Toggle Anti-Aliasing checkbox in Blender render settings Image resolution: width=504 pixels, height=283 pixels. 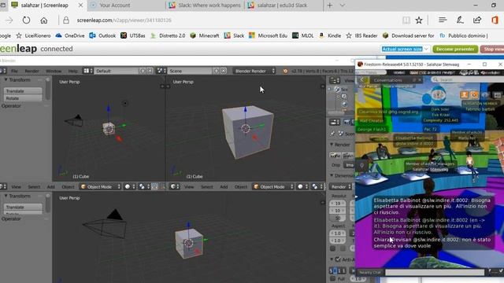click(x=338, y=259)
